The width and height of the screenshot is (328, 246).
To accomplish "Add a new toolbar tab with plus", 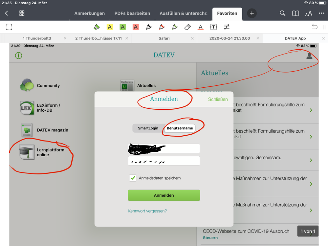I will tap(252, 13).
